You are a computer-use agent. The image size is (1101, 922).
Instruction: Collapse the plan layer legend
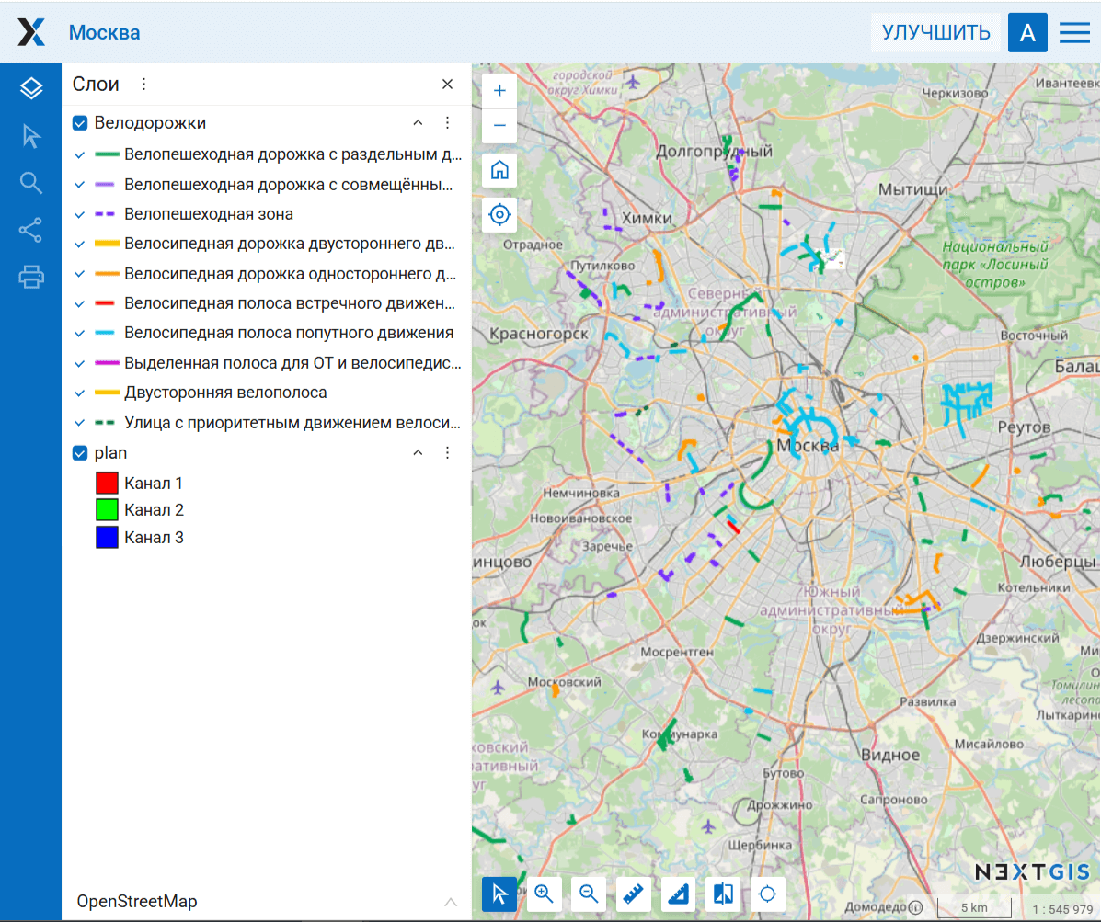coord(418,453)
